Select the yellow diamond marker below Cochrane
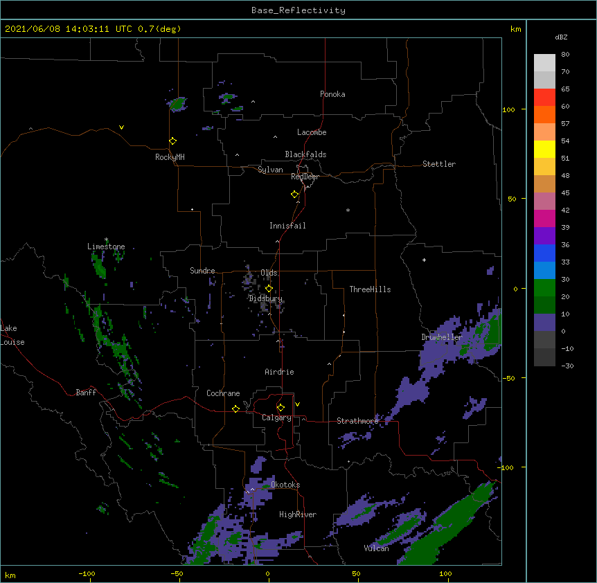Viewport: 597px width, 583px height. point(235,409)
